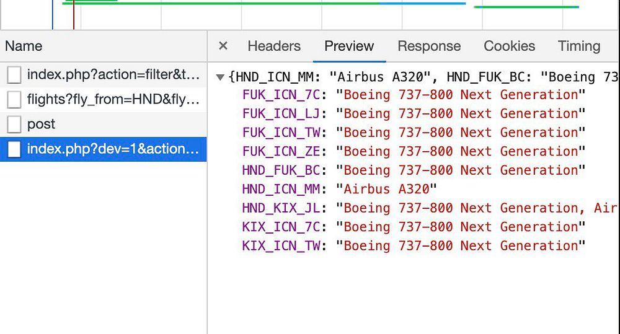
Task: Click file icon beside index.php?dev=1 request
Action: point(14,149)
